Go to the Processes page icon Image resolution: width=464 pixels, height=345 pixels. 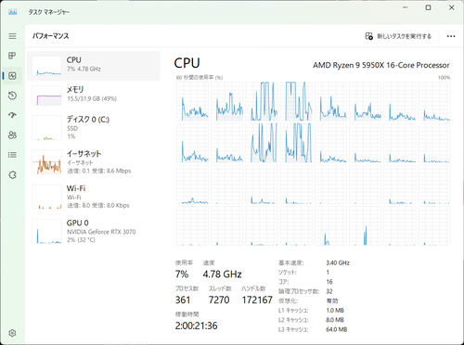(12, 56)
